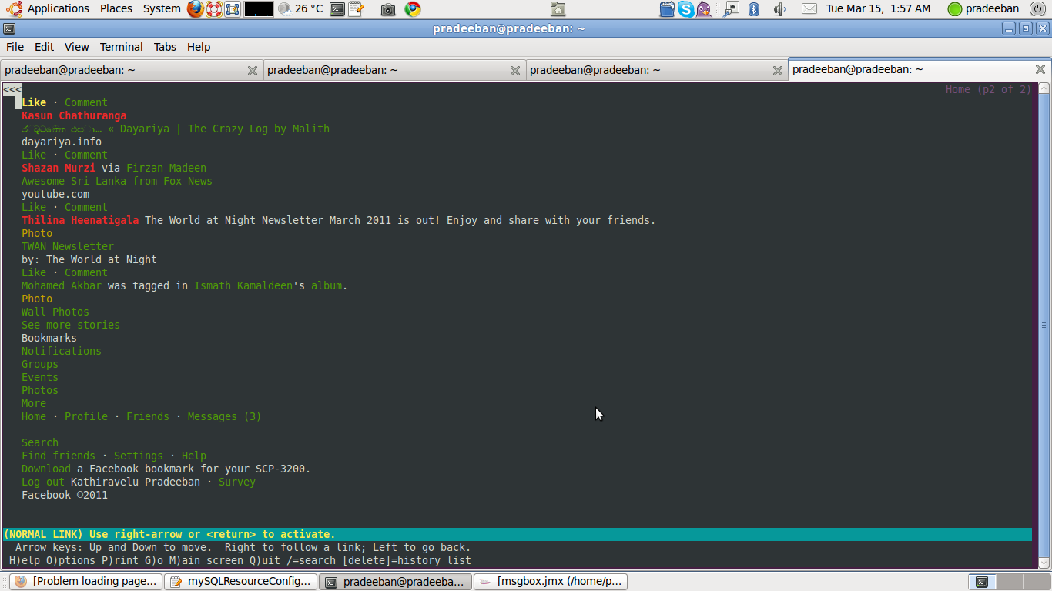
Task: Click the clock showing Tue Mar 15
Action: (878, 8)
